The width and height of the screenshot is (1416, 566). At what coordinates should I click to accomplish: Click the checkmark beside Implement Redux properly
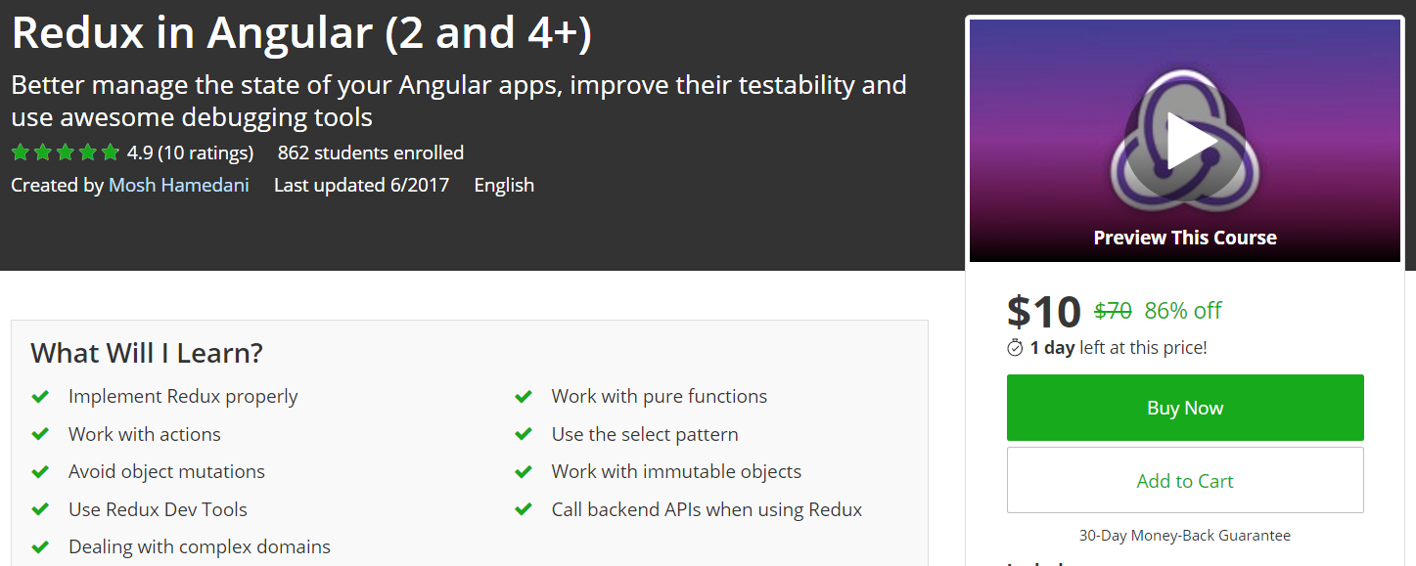click(40, 397)
